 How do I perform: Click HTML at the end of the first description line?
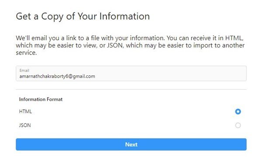click(234, 38)
